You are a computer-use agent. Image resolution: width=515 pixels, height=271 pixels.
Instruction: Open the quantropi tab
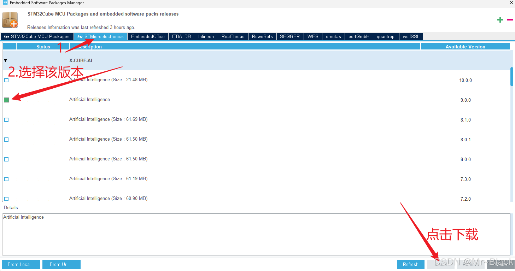coord(386,36)
